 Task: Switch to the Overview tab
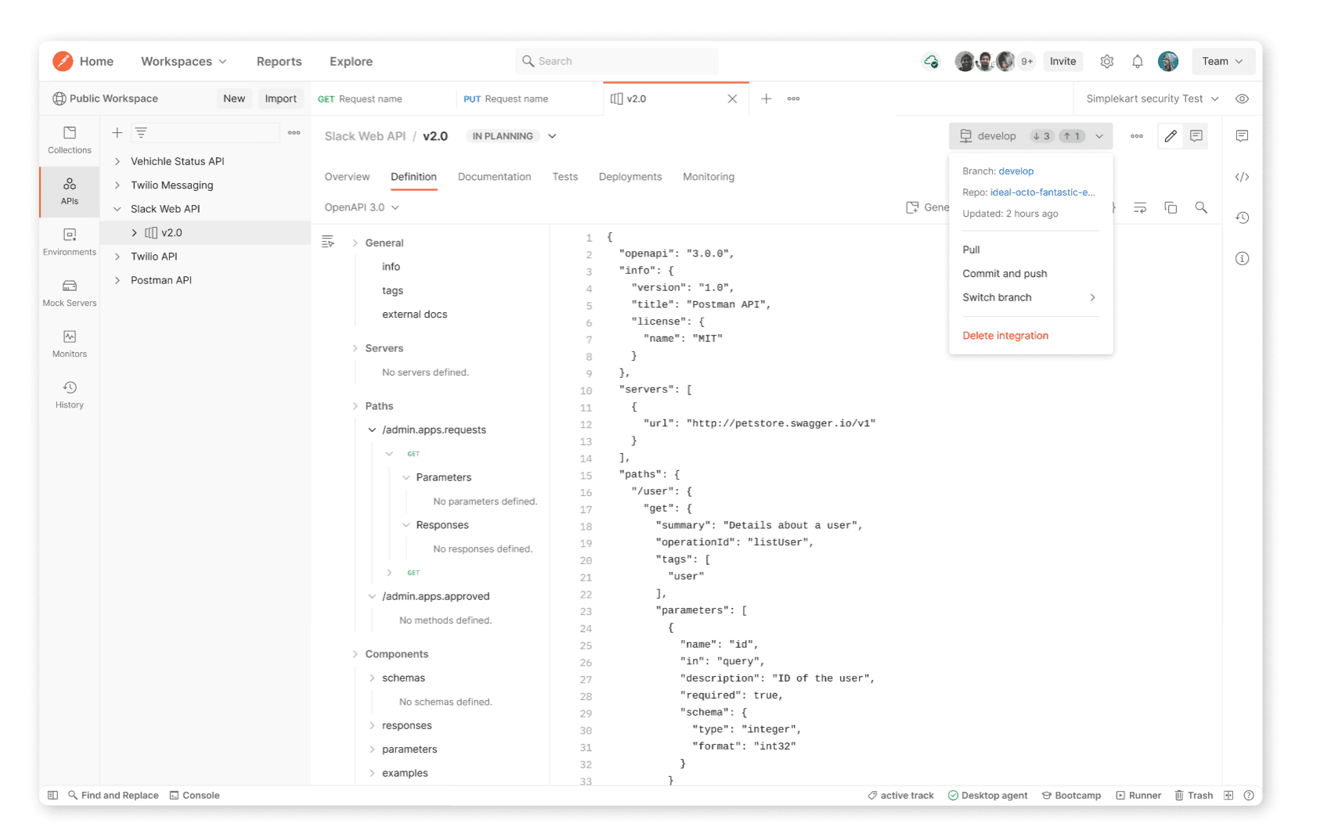tap(347, 177)
